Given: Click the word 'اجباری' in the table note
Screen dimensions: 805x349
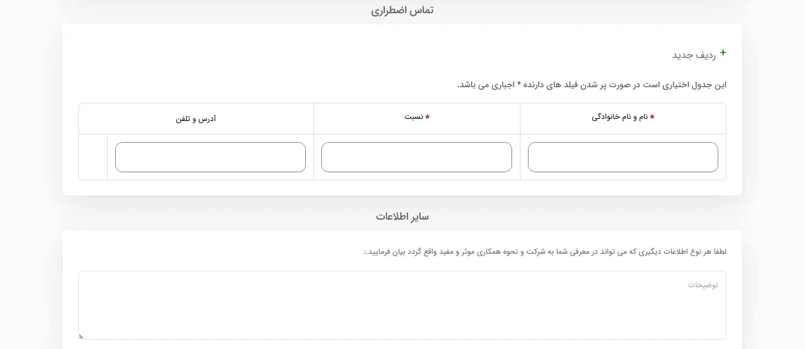Looking at the screenshot, I should click(x=503, y=85).
